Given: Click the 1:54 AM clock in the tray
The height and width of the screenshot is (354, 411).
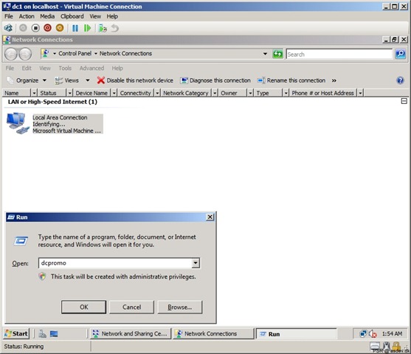Looking at the screenshot, I should point(392,334).
